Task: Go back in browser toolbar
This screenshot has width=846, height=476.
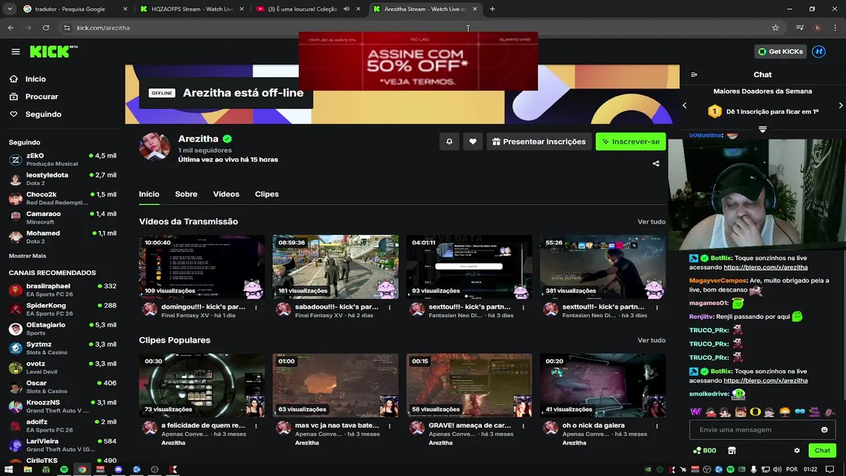Action: click(11, 28)
